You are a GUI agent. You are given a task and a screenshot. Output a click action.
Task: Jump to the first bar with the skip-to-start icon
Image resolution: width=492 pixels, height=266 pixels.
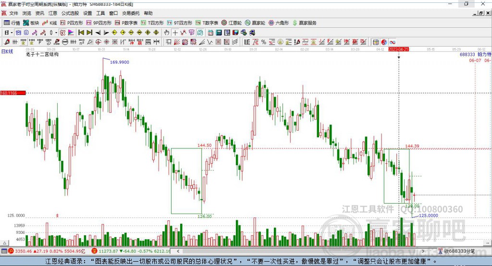(81, 33)
